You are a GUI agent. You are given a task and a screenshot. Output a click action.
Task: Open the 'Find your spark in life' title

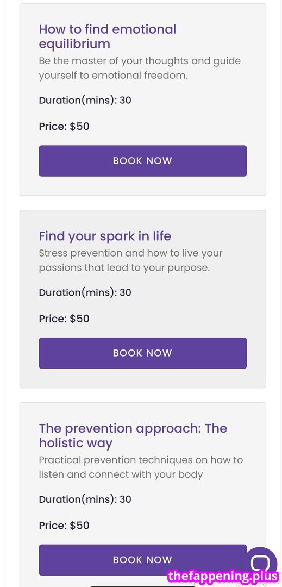pos(105,236)
